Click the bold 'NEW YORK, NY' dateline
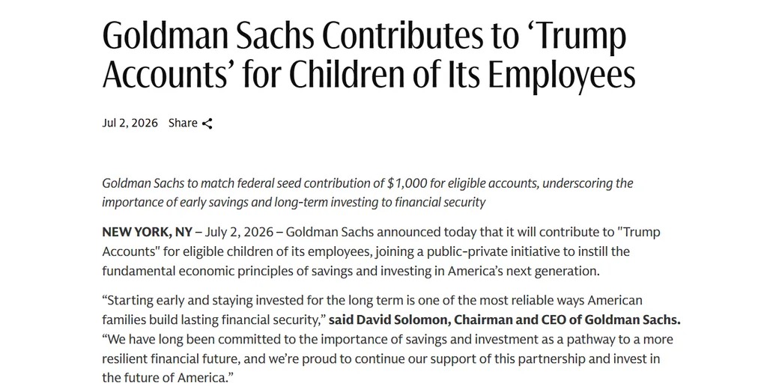767x389 pixels. [147, 232]
